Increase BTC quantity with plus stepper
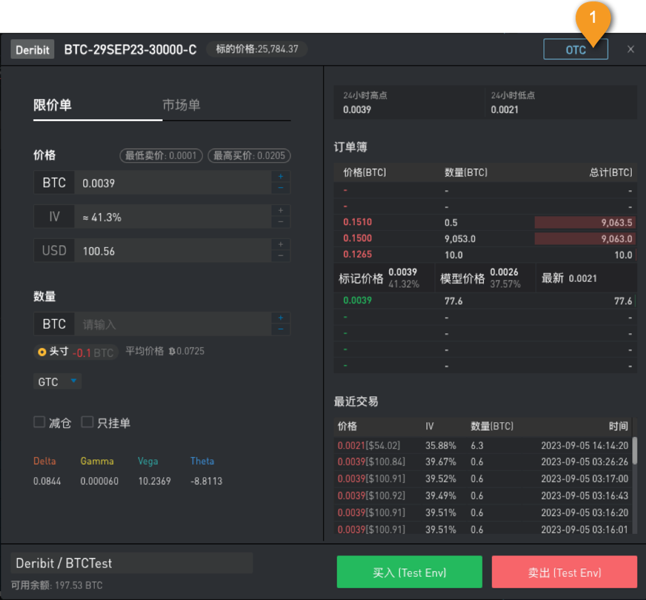The image size is (646, 600). coord(280,318)
